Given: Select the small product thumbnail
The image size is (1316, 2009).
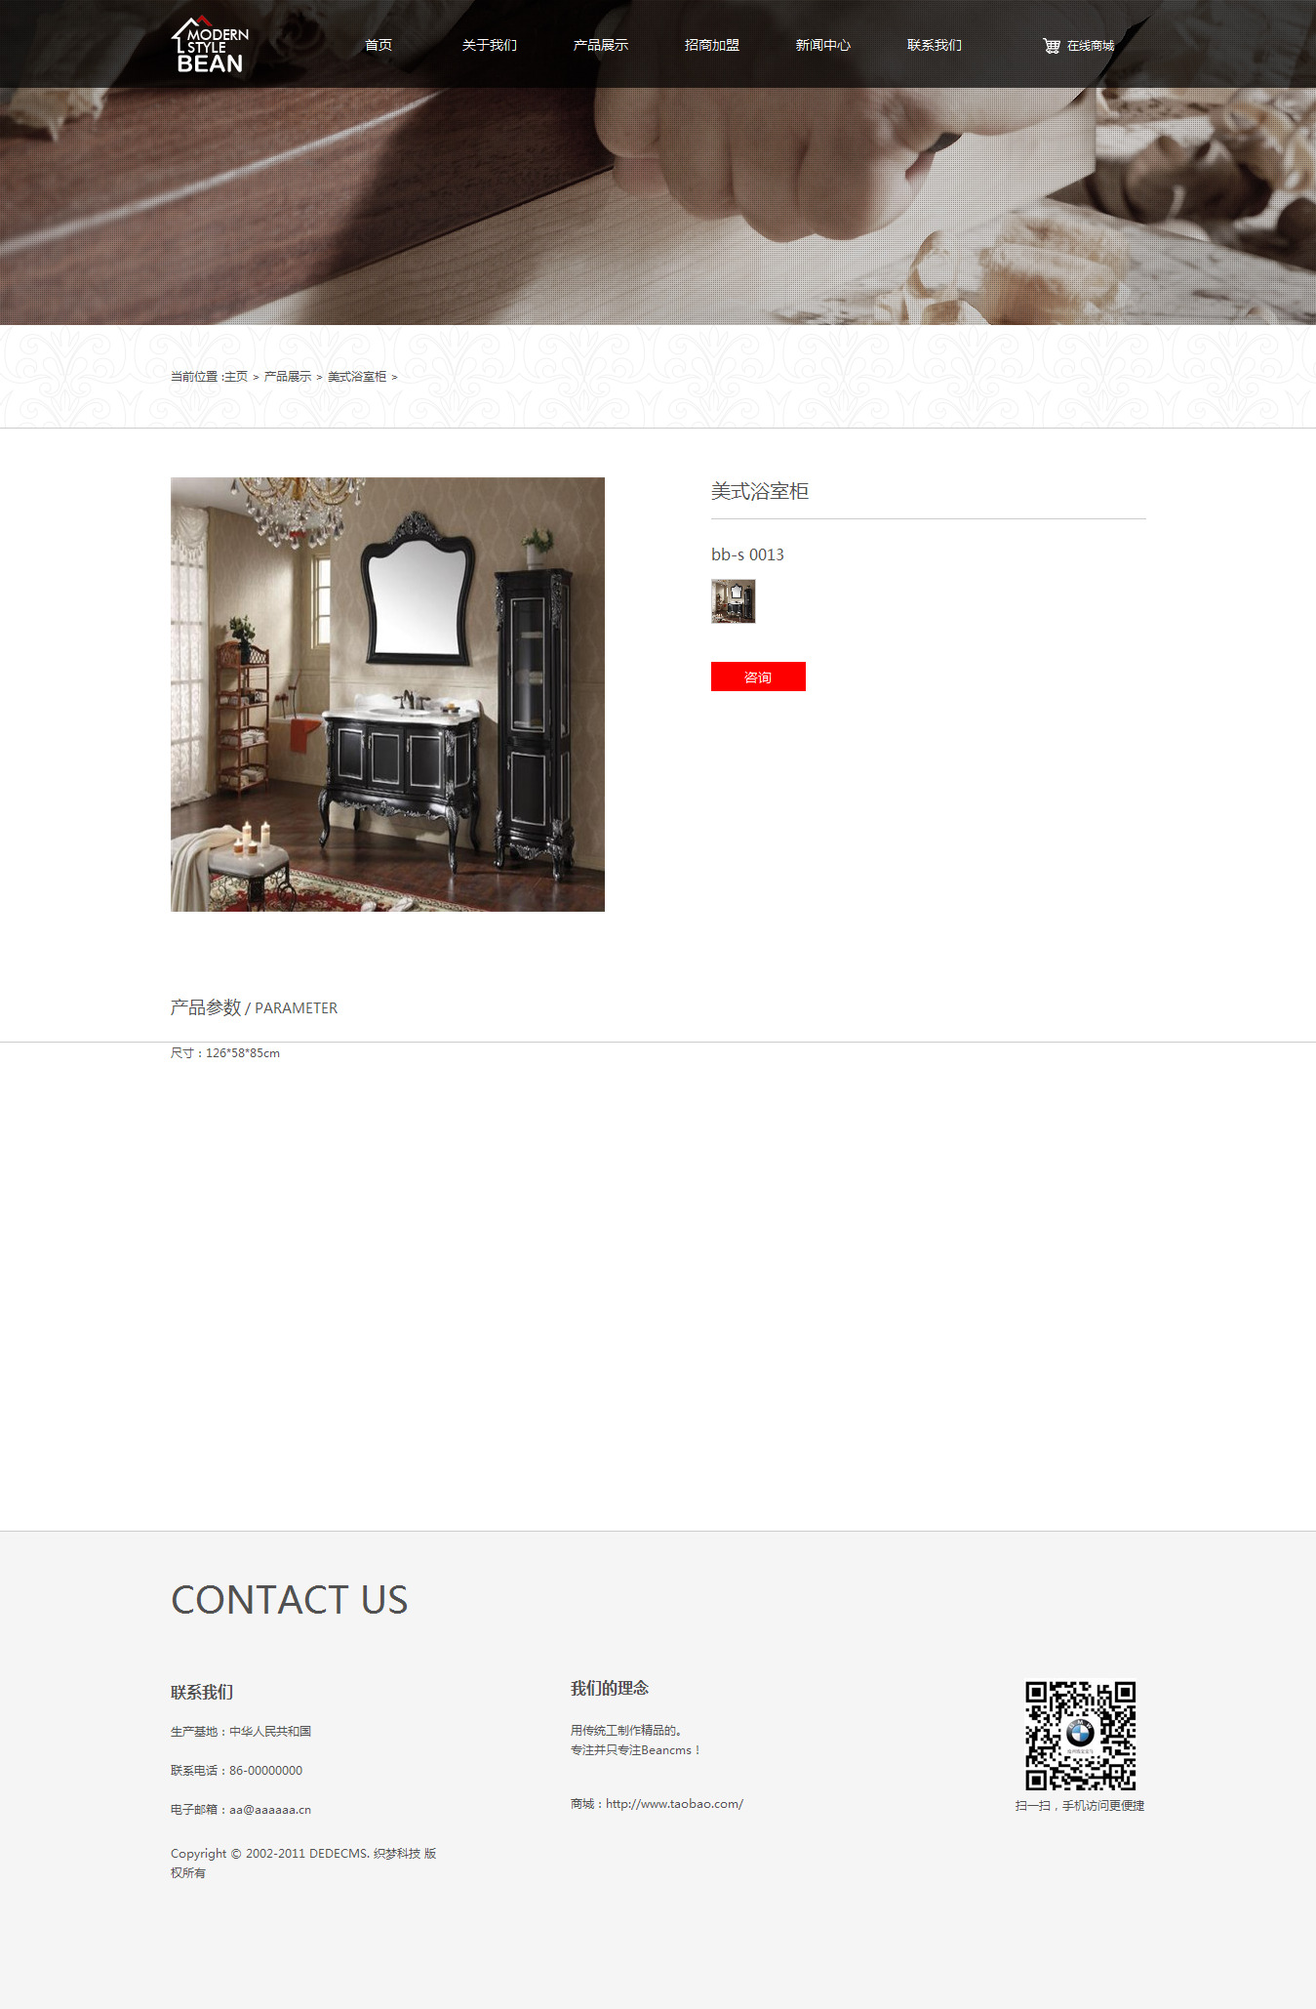Looking at the screenshot, I should (x=734, y=601).
